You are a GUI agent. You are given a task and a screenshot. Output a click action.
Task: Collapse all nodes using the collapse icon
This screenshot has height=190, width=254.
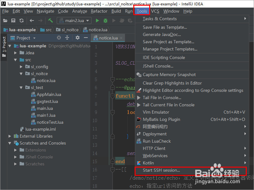tap(67, 38)
